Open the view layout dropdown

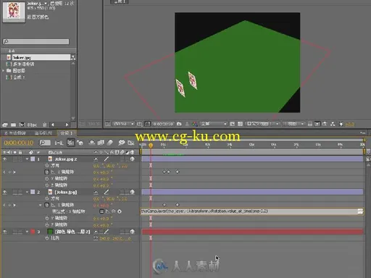(293, 124)
